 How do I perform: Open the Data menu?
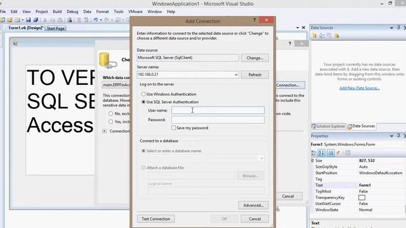point(87,11)
